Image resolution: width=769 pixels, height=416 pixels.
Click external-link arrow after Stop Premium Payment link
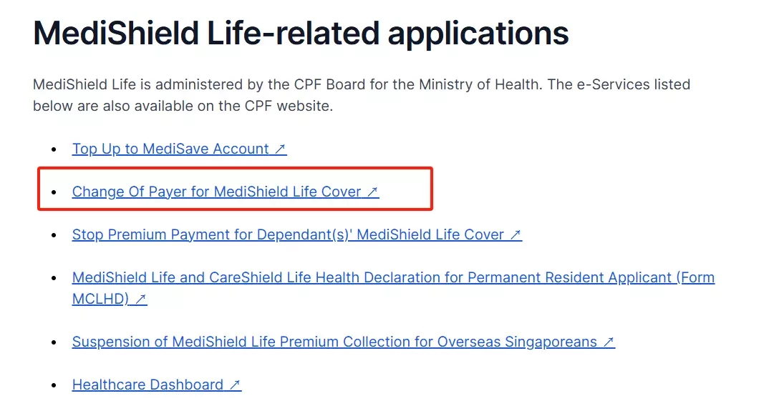516,235
